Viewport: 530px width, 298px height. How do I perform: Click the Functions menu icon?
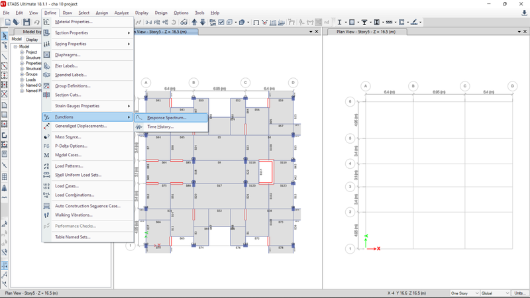pyautogui.click(x=46, y=117)
